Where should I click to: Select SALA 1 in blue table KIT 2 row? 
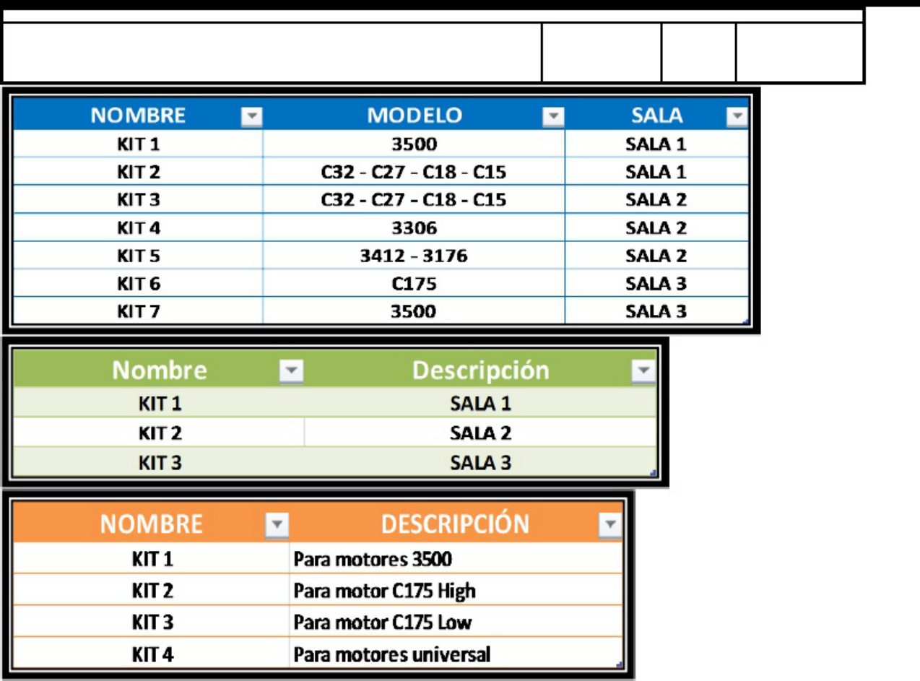click(656, 172)
